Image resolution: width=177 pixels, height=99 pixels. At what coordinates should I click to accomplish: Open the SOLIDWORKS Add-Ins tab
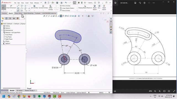tap(49, 13)
